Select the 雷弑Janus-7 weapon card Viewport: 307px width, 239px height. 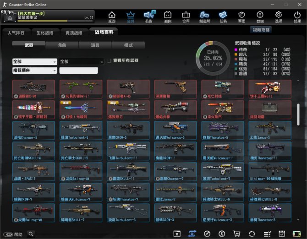coord(175,192)
